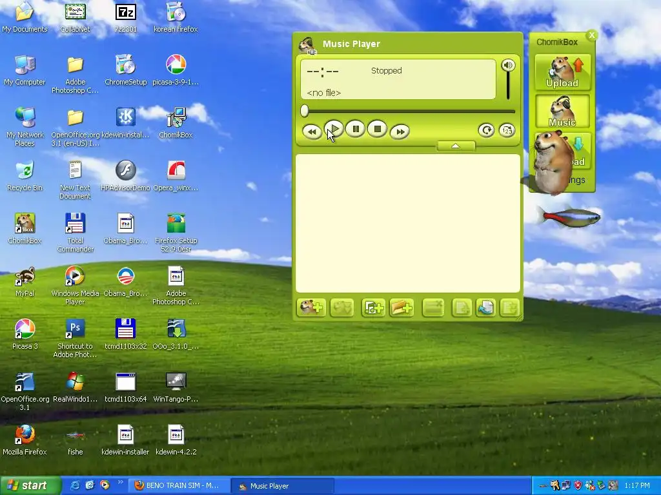Viewport: 661px width, 495px height.
Task: Click the vertical volume slider
Action: (x=508, y=86)
